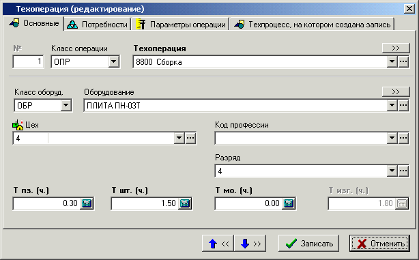Viewport: 419px width, 260px height.
Task: Open calculator for Т пз. field
Action: pyautogui.click(x=87, y=203)
